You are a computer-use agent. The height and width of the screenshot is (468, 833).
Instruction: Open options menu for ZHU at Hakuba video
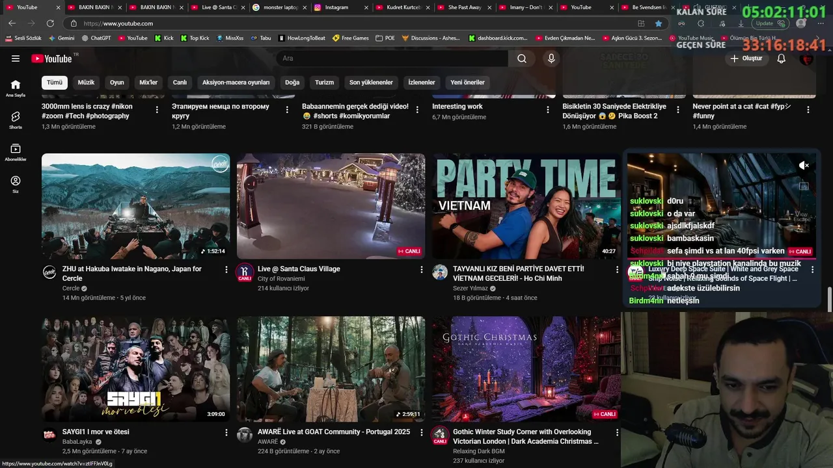(x=226, y=269)
